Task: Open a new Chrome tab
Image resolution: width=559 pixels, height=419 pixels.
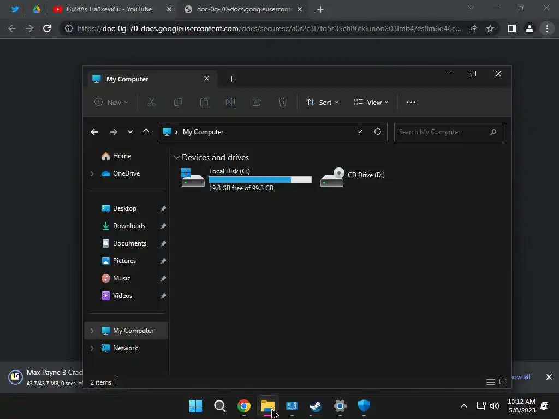Action: click(x=320, y=9)
